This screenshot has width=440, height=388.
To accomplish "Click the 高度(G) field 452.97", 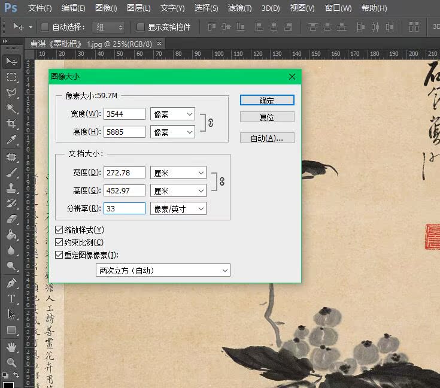I will tap(125, 191).
